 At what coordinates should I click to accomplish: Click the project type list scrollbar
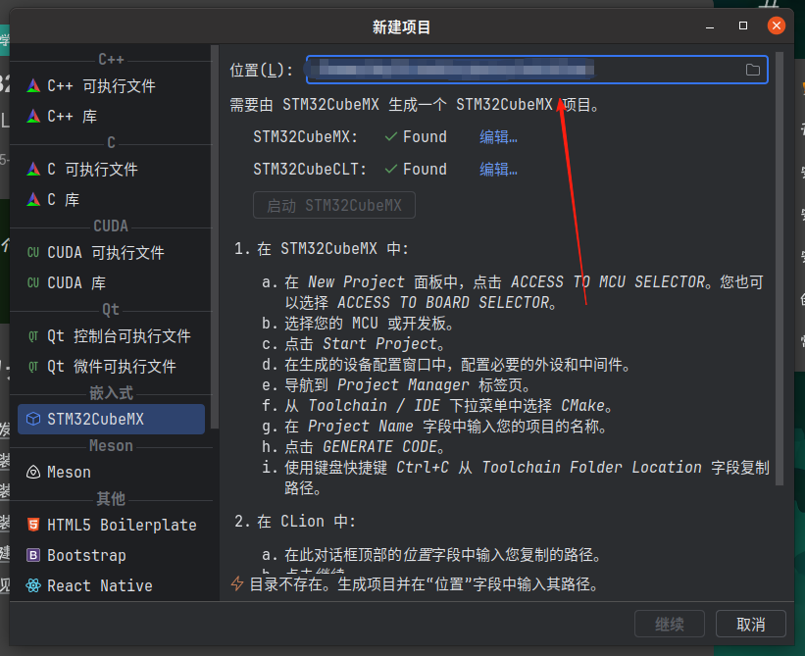(215, 236)
